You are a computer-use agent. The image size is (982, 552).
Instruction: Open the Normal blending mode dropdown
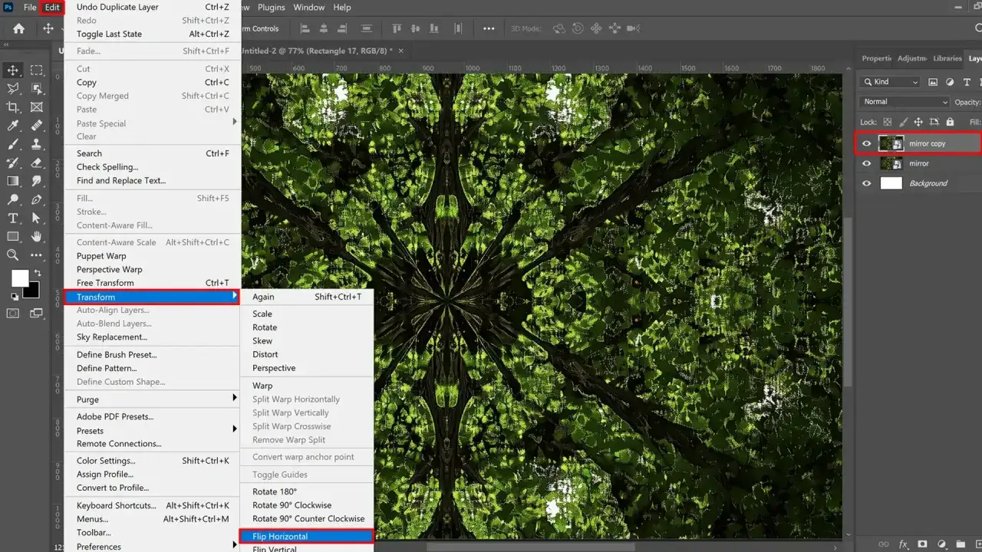coord(905,102)
